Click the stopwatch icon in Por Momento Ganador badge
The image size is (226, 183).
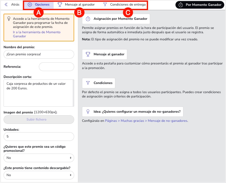[x=181, y=5]
